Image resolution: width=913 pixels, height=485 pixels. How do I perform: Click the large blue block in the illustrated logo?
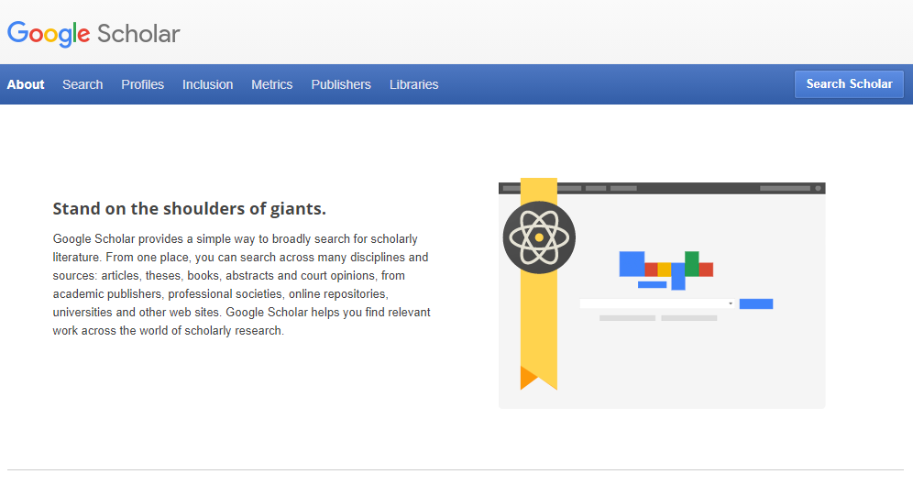(632, 263)
